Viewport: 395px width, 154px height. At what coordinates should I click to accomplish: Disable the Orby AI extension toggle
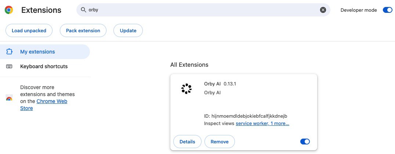coord(305,142)
